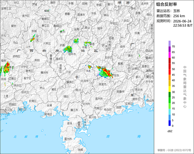Click the time stamp 22:56:53 BJT
194x154 pixels.
[x=183, y=26]
